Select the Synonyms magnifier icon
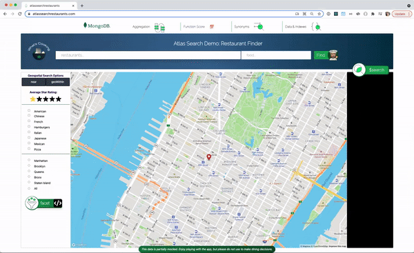This screenshot has height=253, width=414. (x=259, y=26)
